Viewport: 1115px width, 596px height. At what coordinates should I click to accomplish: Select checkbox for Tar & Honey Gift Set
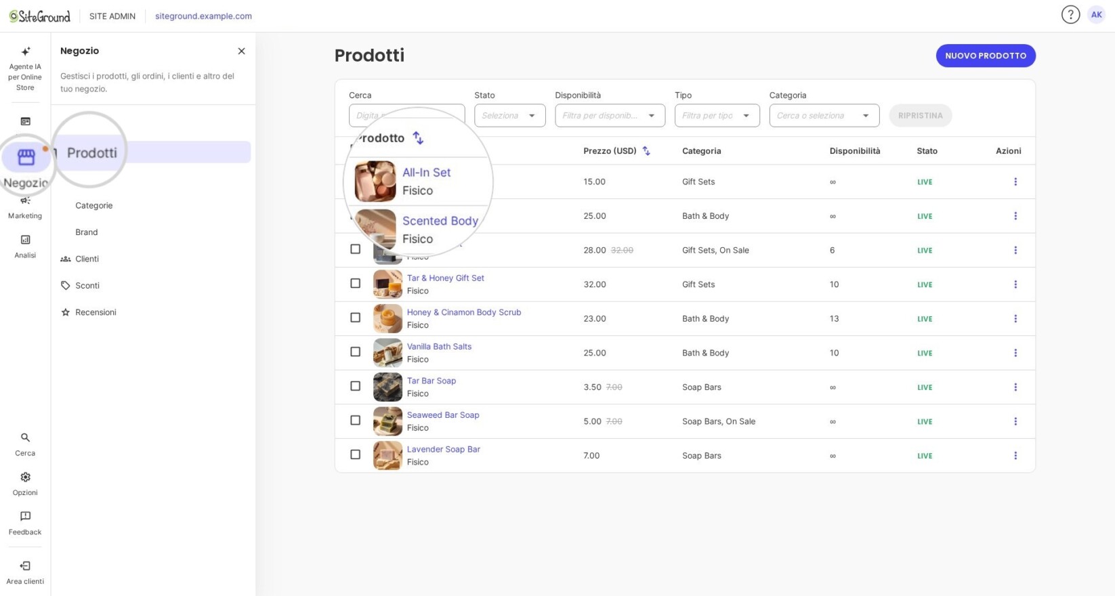(355, 283)
